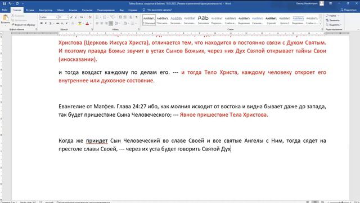The height and width of the screenshot is (203, 360).
Task: Align text left
Action: pos(97,23)
